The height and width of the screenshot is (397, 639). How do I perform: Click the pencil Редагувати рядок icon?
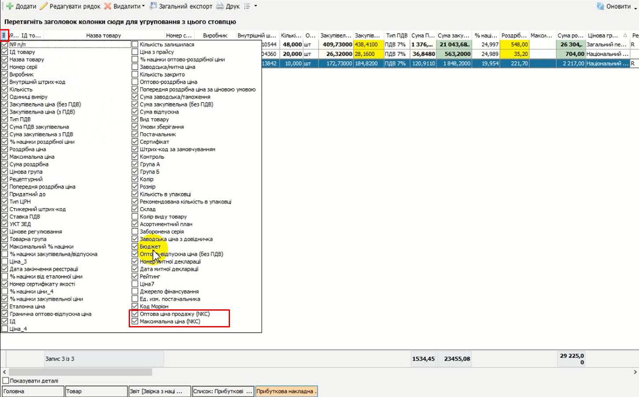44,6
